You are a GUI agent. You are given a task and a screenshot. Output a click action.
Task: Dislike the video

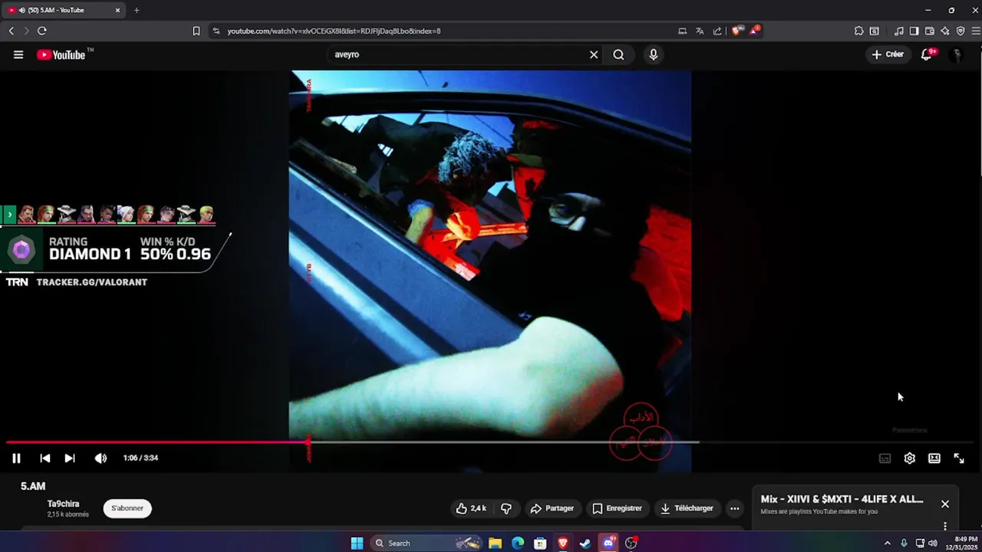(x=506, y=508)
